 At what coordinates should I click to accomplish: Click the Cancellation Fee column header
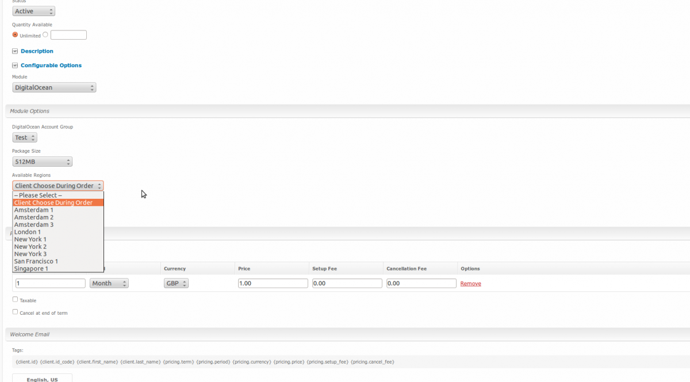(407, 268)
